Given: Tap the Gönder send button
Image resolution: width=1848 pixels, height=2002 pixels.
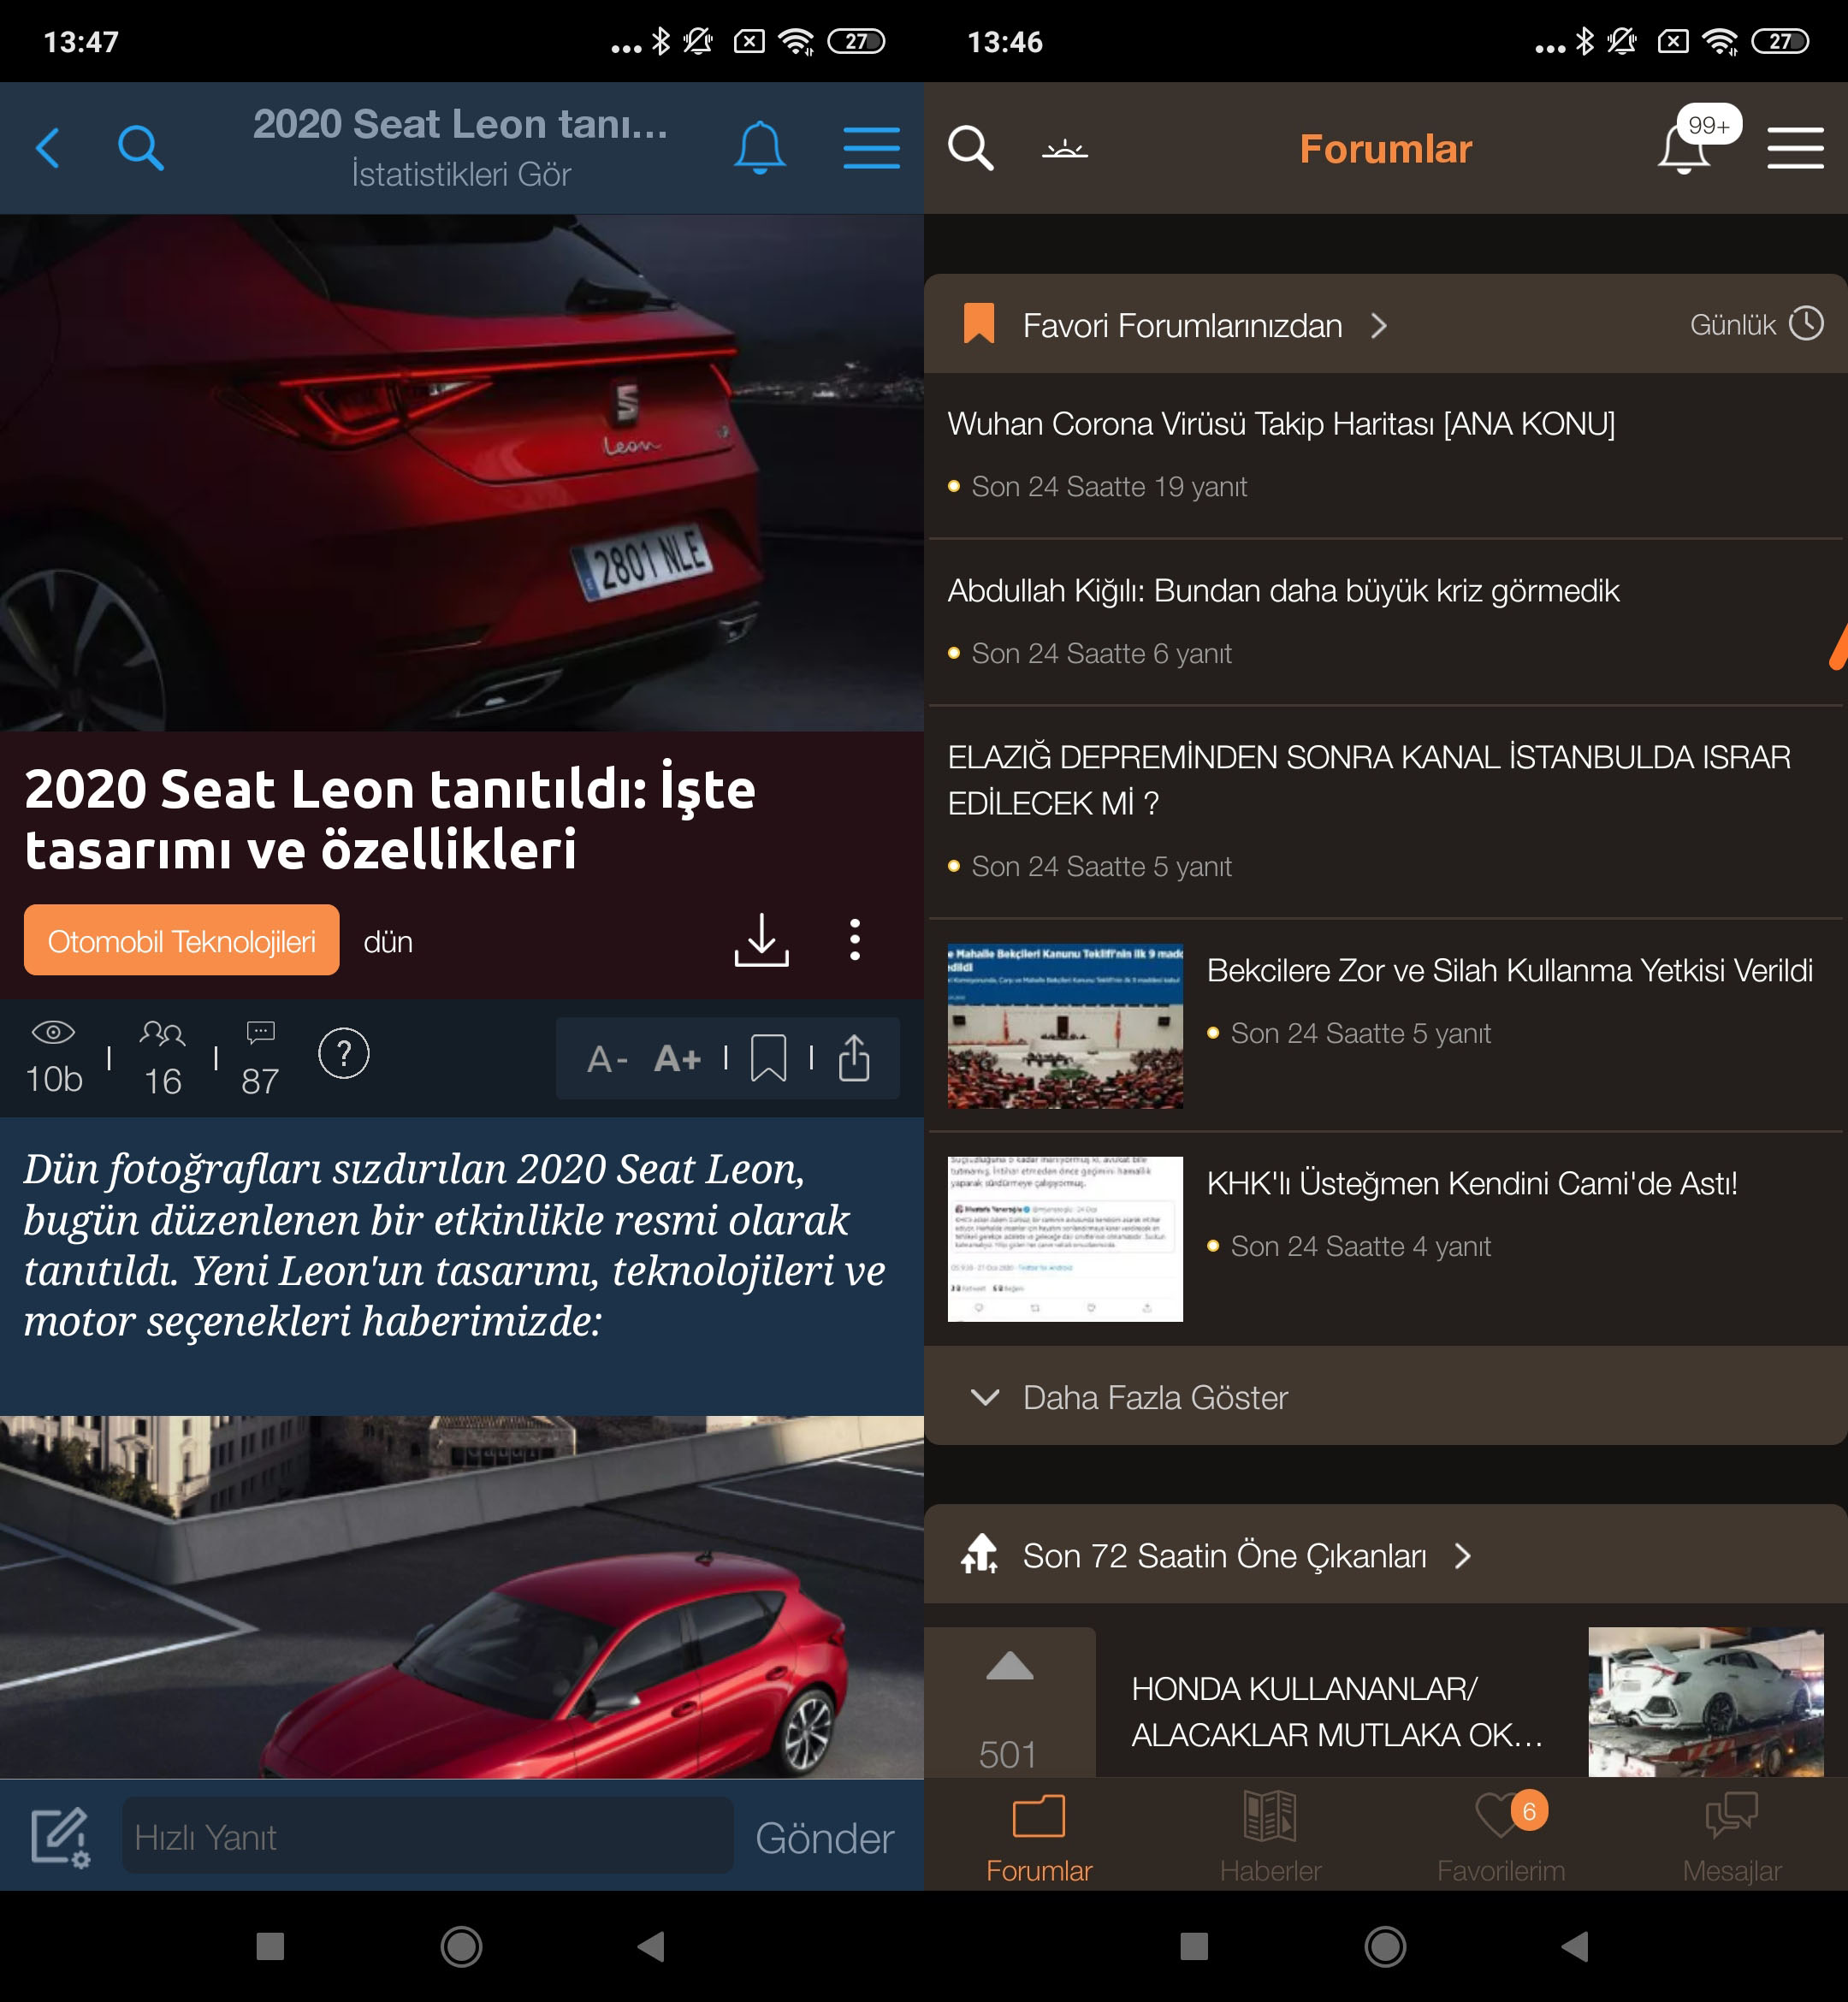Looking at the screenshot, I should click(x=824, y=1838).
